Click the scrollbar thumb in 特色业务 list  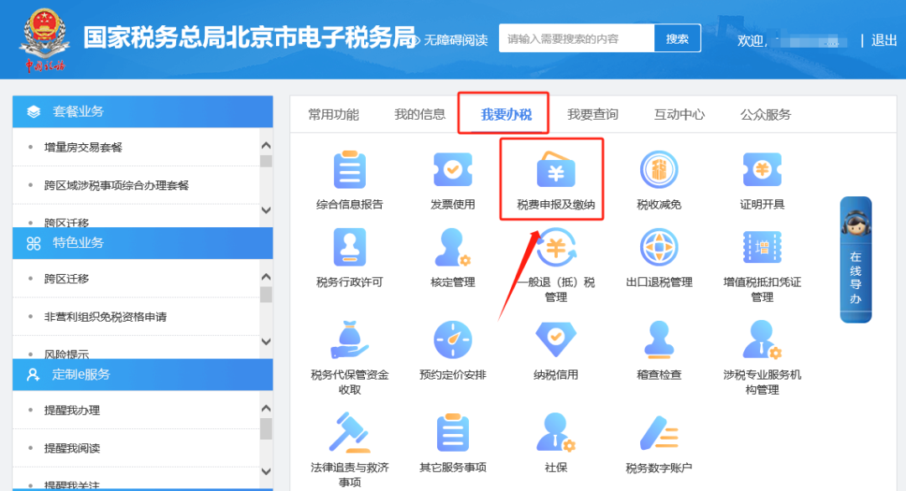[x=266, y=294]
